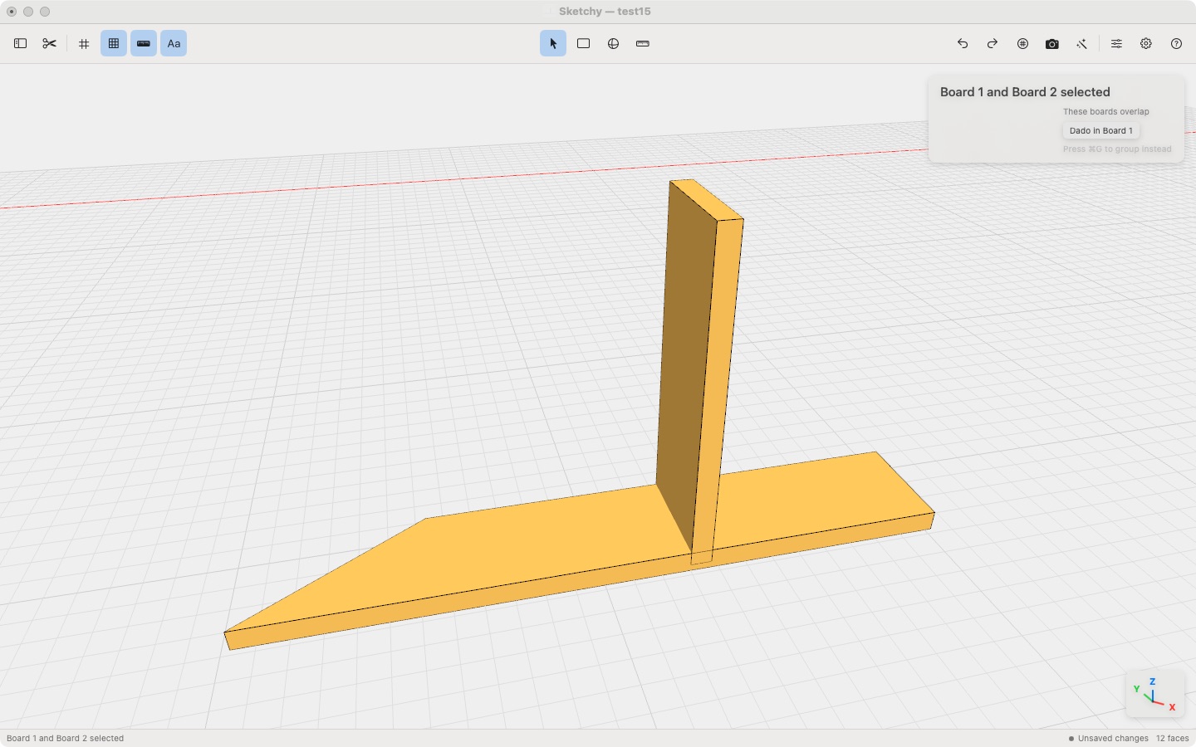Select the orbit globe tool
1196x747 pixels.
tap(613, 44)
